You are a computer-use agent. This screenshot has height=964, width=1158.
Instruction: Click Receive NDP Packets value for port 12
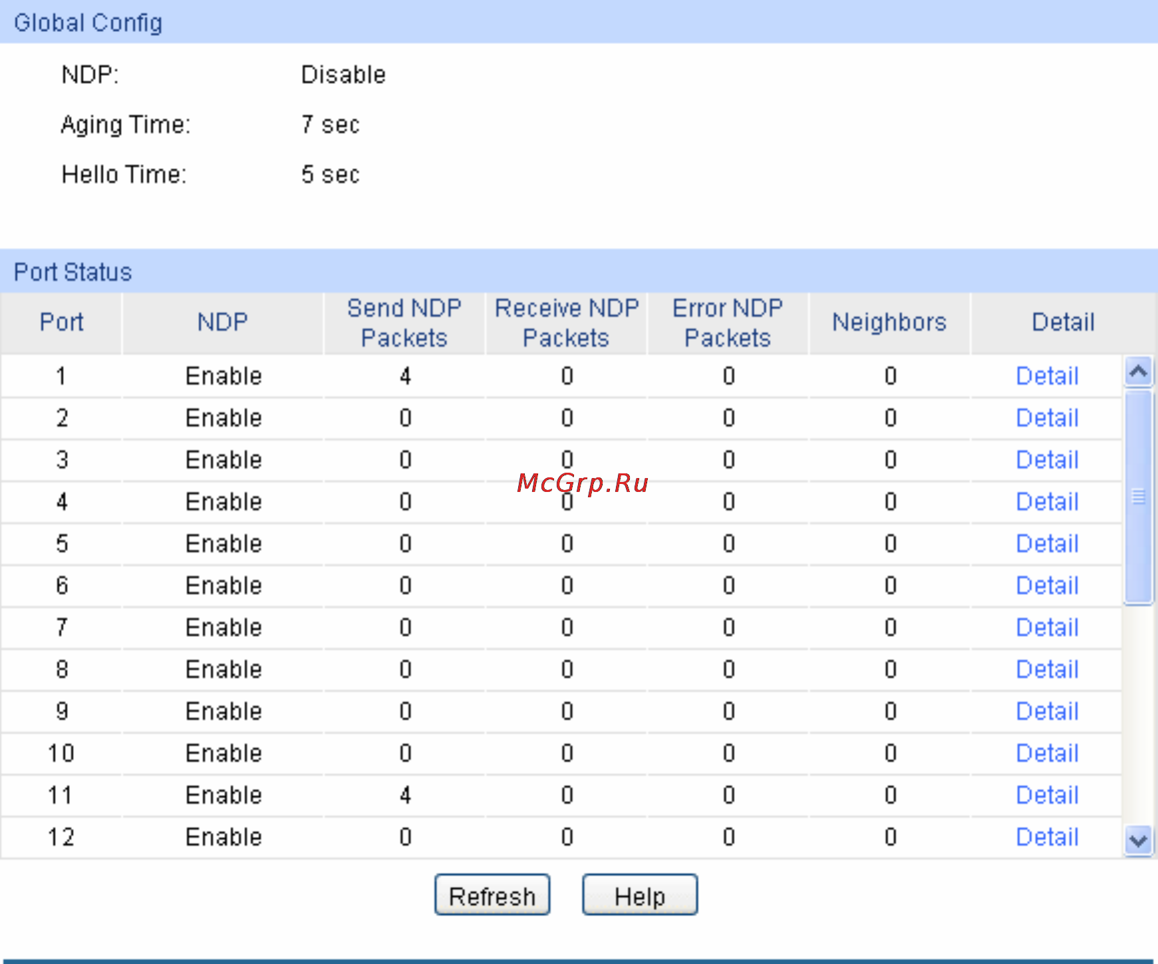567,837
